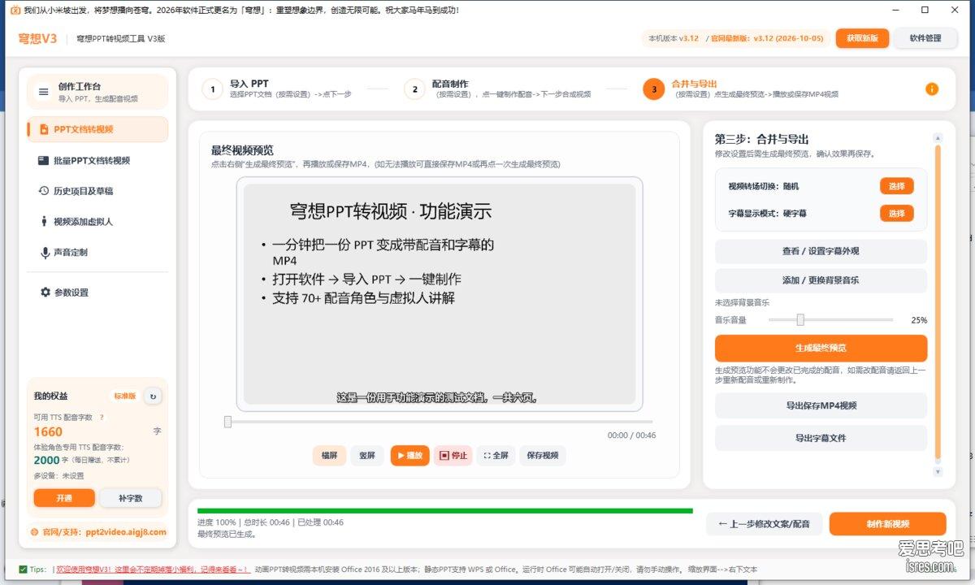The width and height of the screenshot is (975, 585).
Task: Click the 标准版 badge
Action: click(x=124, y=396)
